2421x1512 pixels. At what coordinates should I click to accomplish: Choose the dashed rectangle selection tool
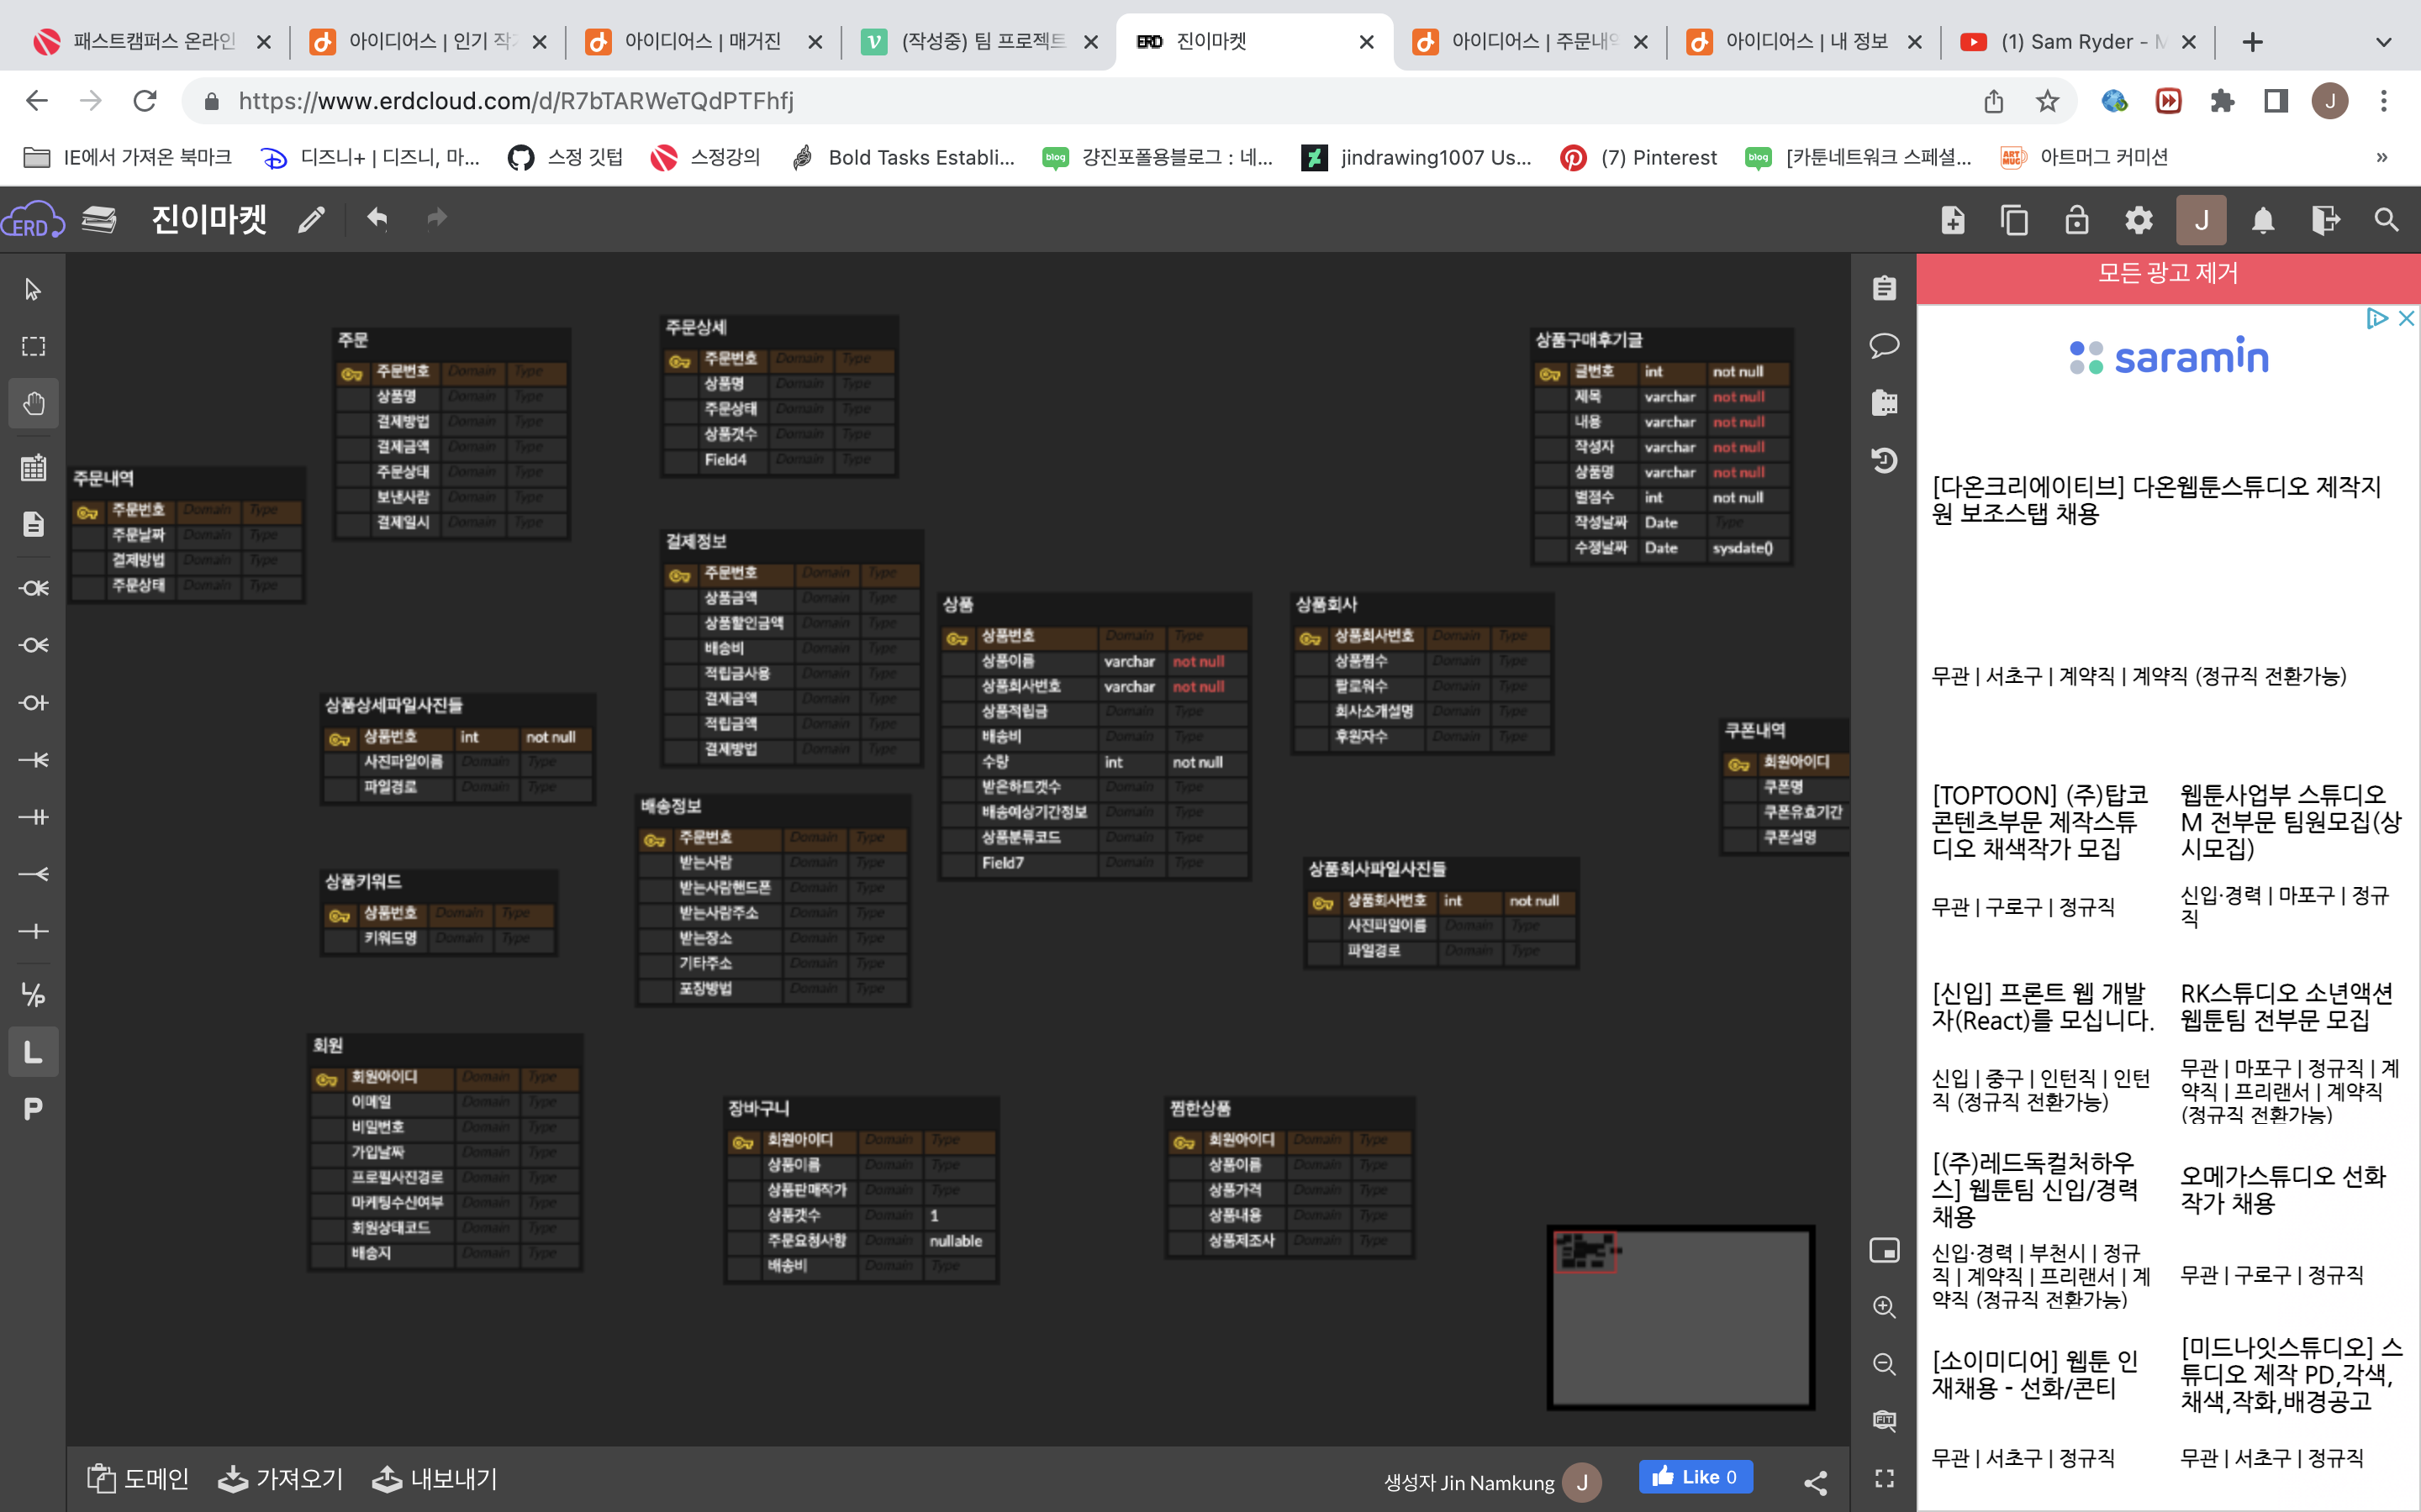tap(33, 347)
